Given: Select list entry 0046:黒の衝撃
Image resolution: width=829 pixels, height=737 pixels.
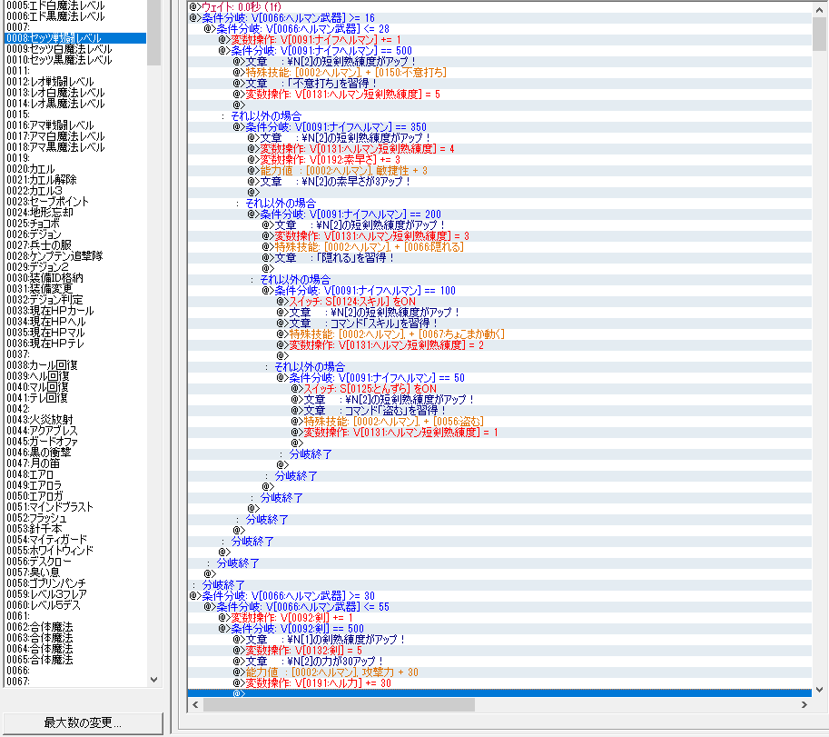Looking at the screenshot, I should (39, 453).
